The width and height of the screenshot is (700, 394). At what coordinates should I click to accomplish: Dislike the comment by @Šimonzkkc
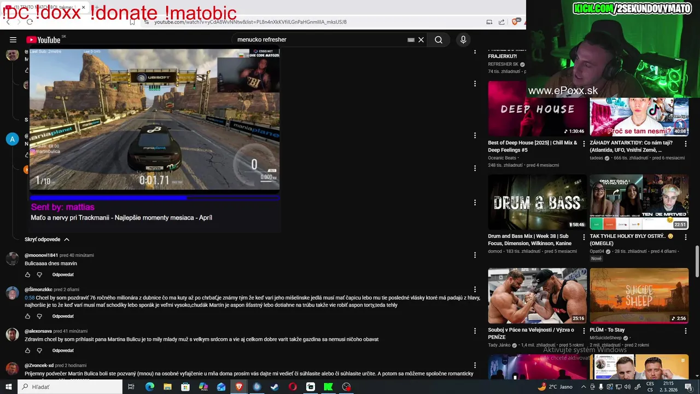click(x=39, y=316)
